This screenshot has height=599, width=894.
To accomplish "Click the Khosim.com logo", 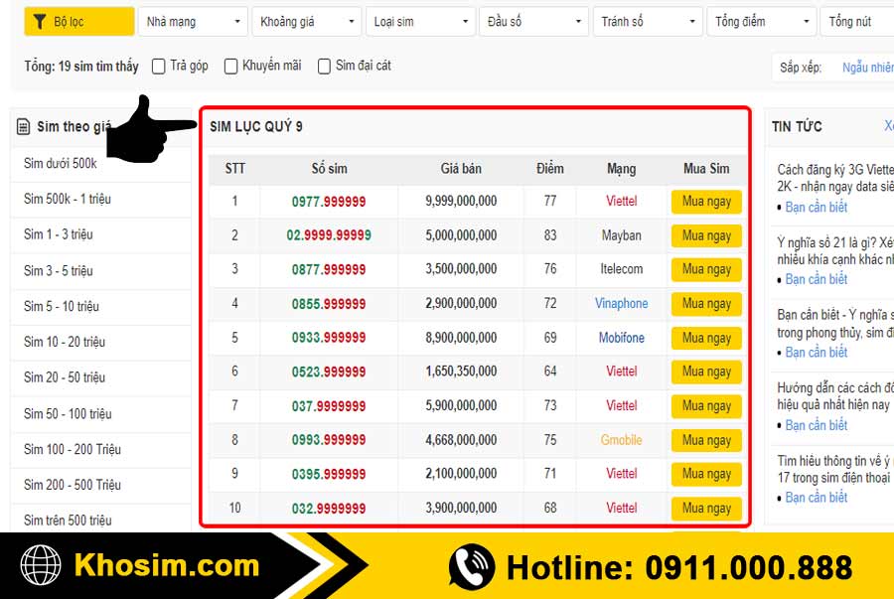I will click(x=166, y=566).
